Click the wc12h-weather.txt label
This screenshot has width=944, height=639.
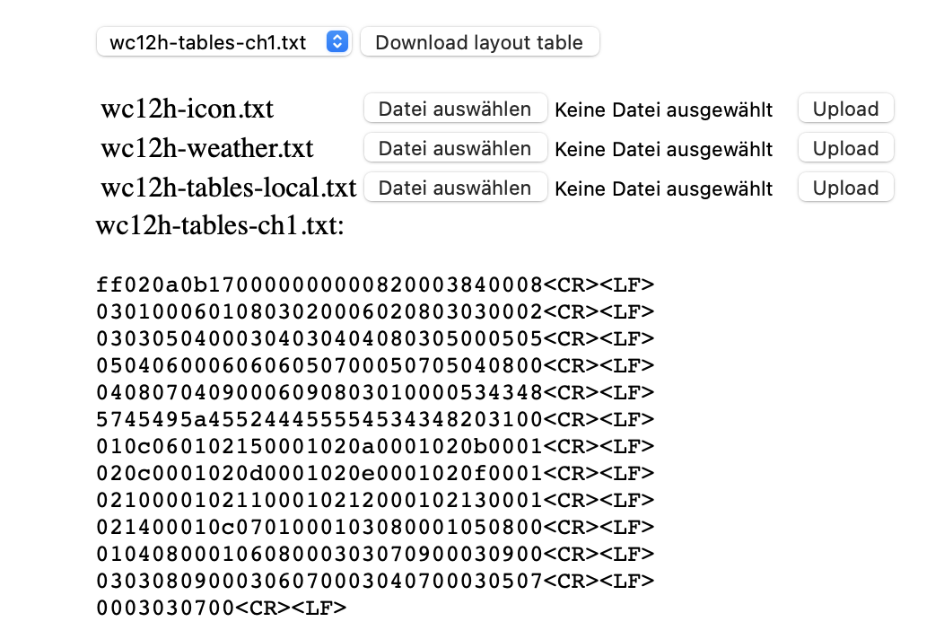(x=206, y=149)
